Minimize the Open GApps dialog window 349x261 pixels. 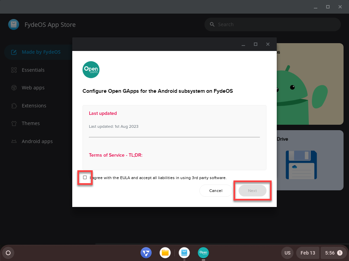243,45
